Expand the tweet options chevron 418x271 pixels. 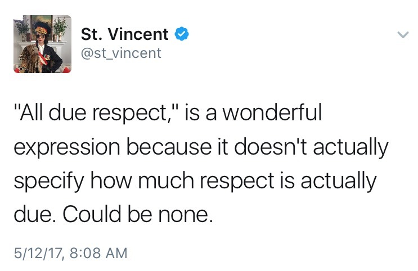coord(402,35)
